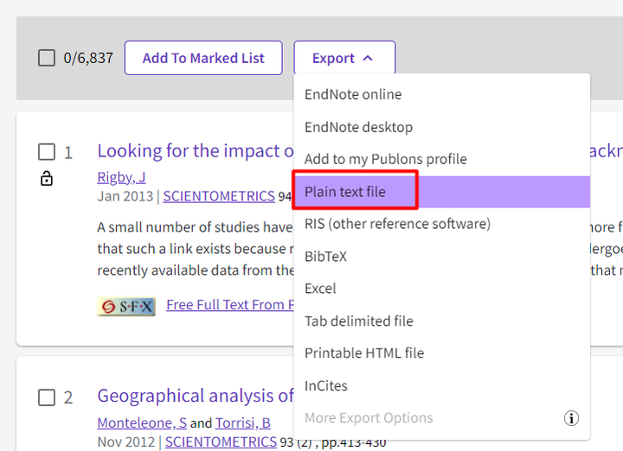
Task: Toggle the select-all 0/6,837 checkbox
Action: 47,59
